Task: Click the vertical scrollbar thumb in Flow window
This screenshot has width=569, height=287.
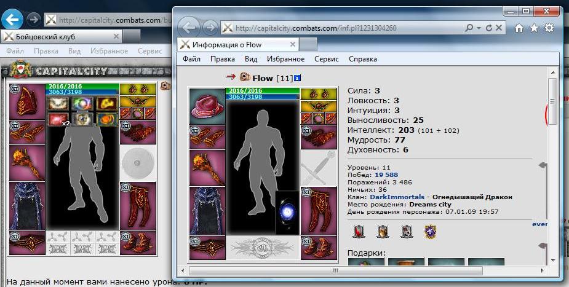Action: (552, 102)
